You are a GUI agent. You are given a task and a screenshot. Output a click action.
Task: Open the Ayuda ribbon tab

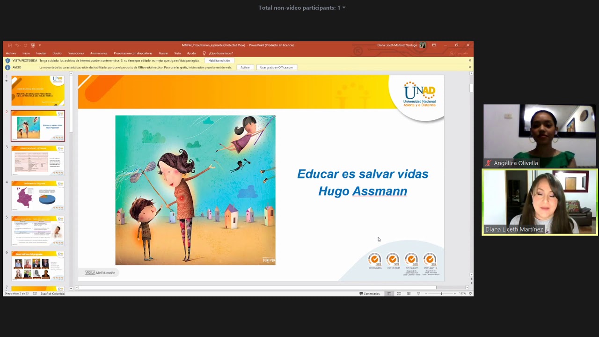click(x=191, y=53)
